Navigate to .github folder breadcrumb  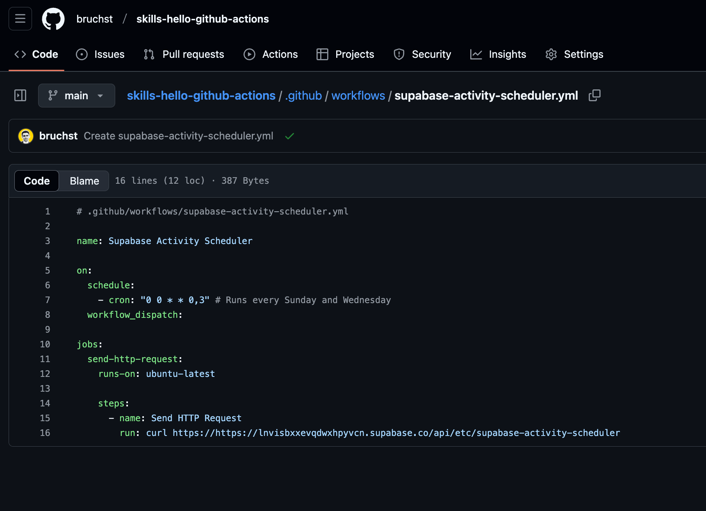click(x=303, y=96)
